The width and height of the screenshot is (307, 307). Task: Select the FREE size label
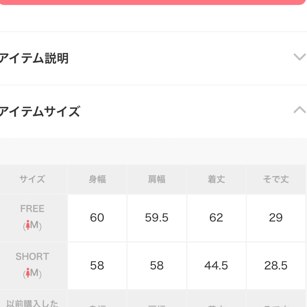pos(32,209)
